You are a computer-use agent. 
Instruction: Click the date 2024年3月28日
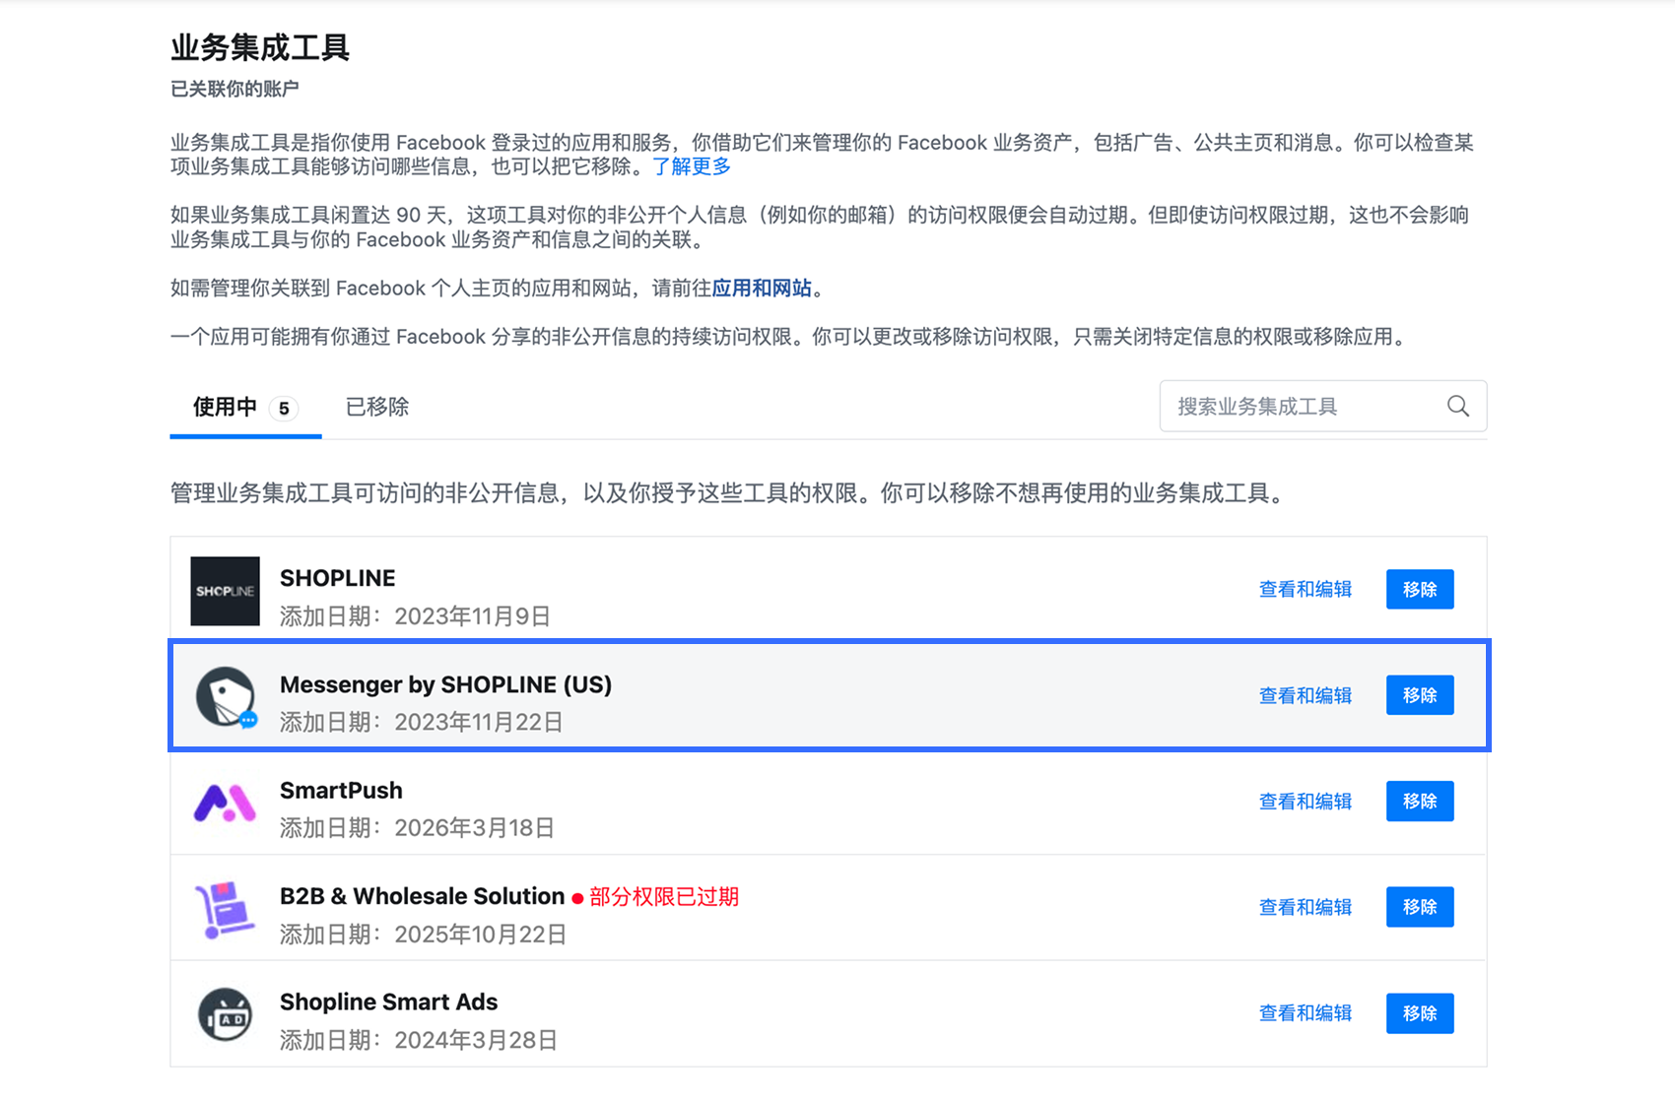(x=476, y=1041)
